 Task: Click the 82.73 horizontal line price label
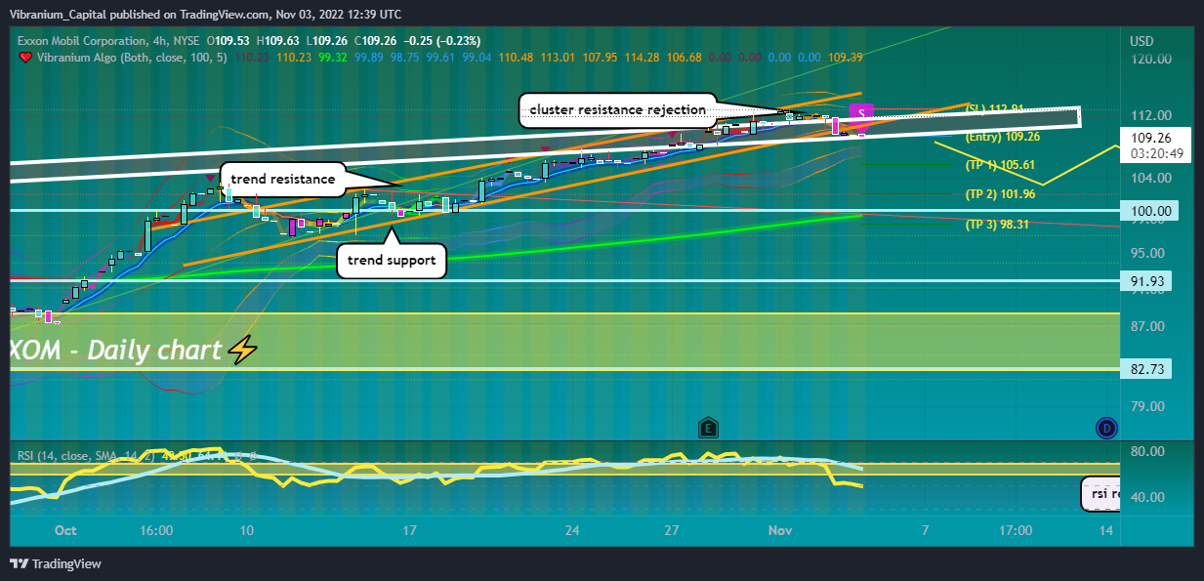pos(1147,369)
